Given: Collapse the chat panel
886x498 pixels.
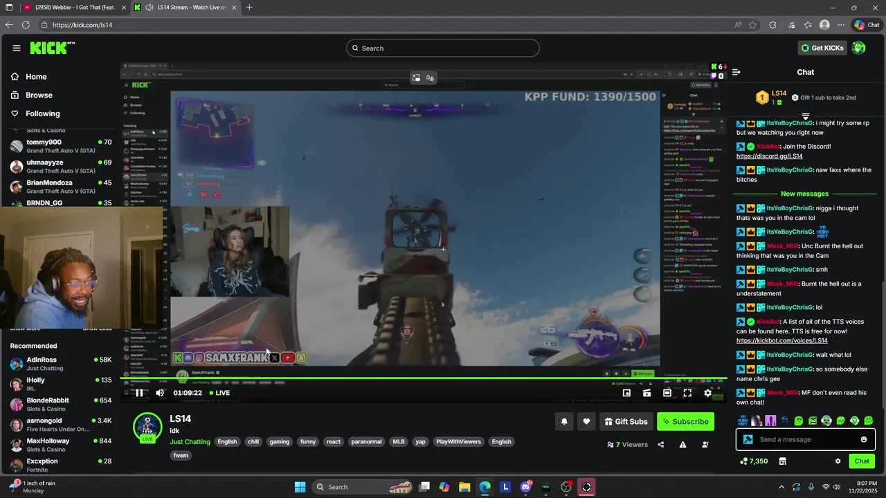Looking at the screenshot, I should [x=736, y=72].
